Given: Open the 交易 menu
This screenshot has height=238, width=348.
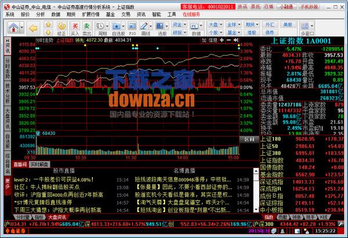Looking at the screenshot, I should pyautogui.click(x=126, y=14).
